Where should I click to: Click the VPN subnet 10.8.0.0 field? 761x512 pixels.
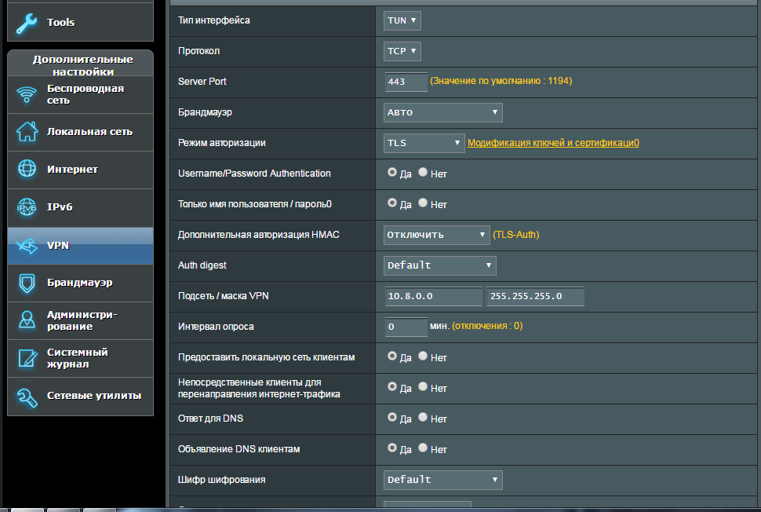tap(434, 296)
